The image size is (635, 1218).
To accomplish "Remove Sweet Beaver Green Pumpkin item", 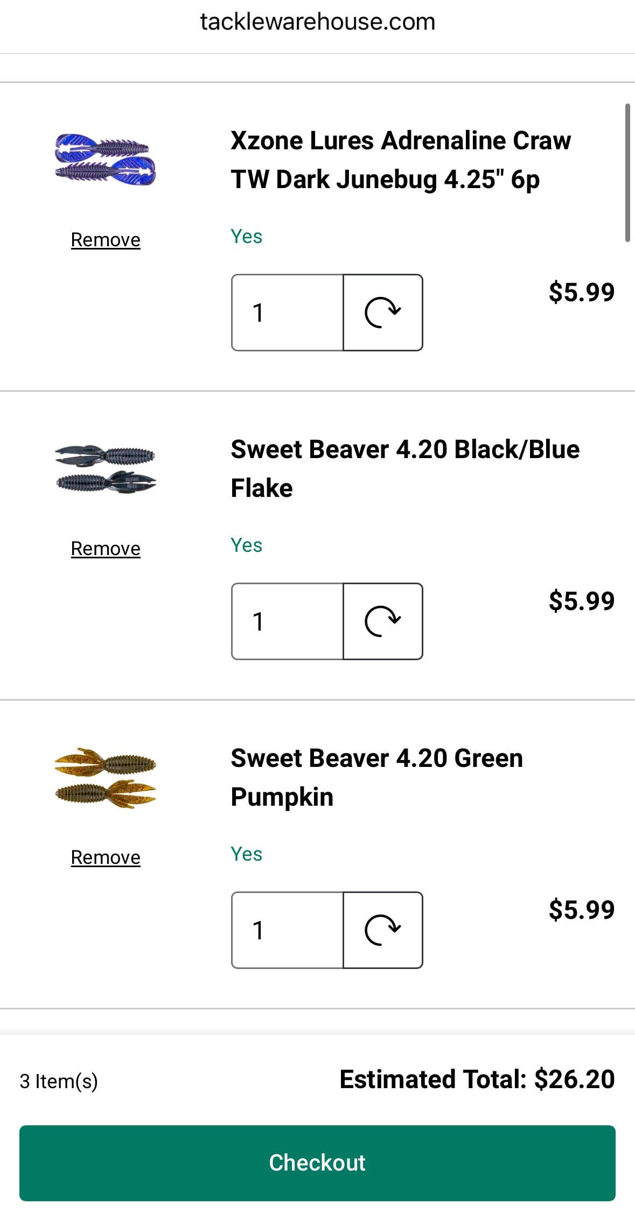I will [x=106, y=857].
